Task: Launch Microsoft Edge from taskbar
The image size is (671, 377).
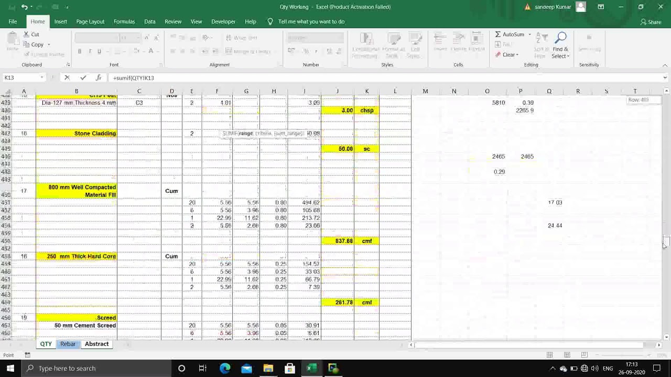Action: 225,368
